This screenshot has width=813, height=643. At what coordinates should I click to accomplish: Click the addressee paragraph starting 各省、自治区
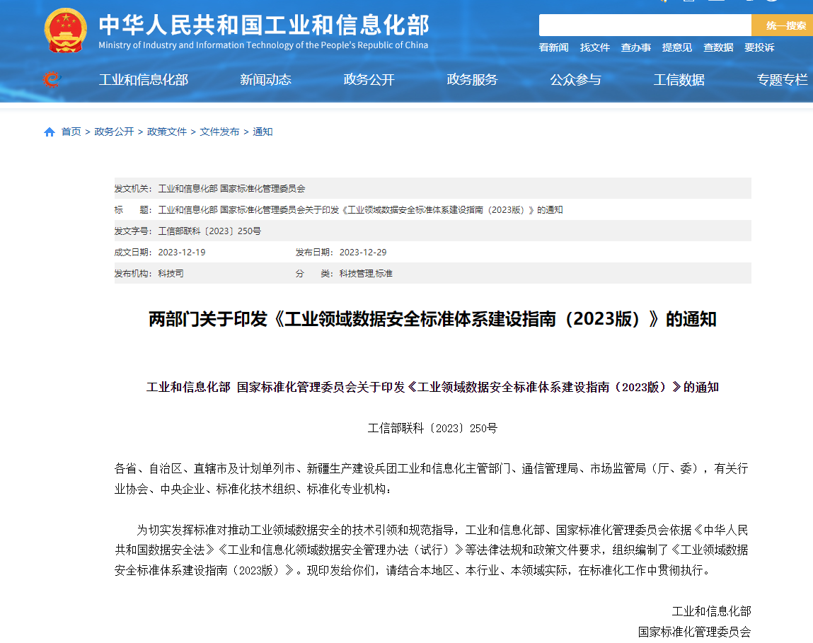coord(432,479)
